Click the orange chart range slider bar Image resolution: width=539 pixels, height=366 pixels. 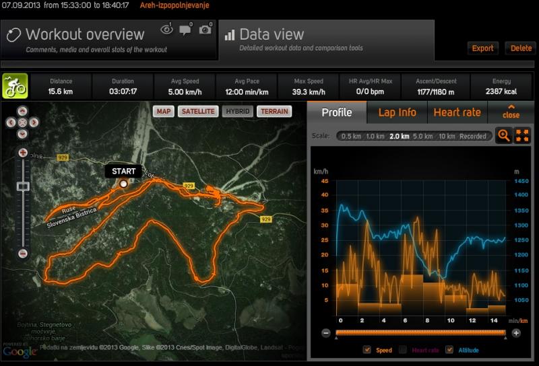[421, 332]
